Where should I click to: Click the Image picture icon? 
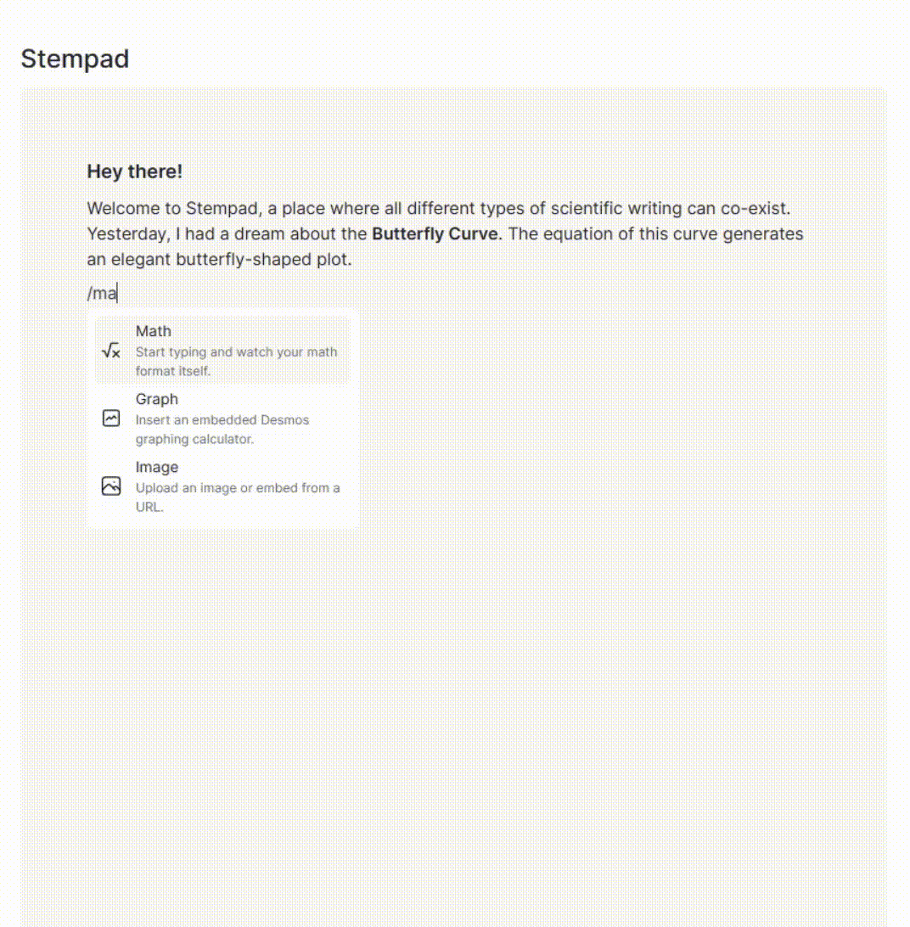pyautogui.click(x=111, y=486)
